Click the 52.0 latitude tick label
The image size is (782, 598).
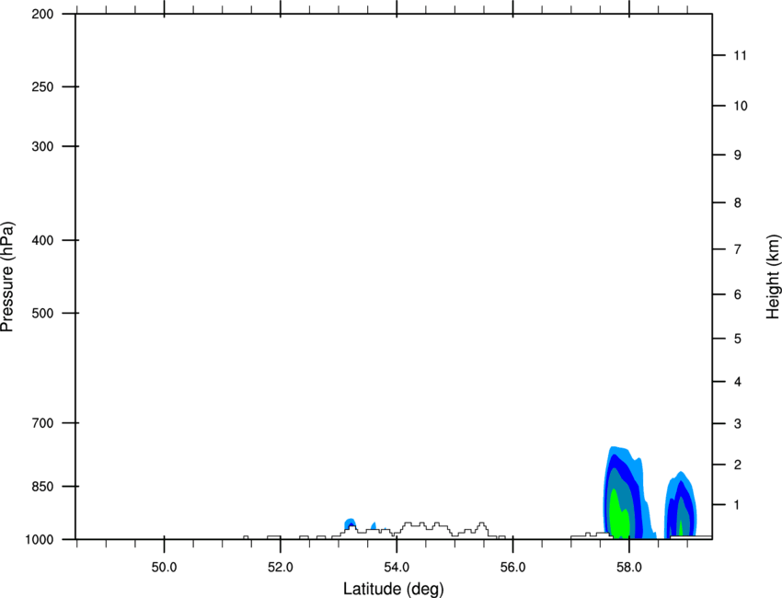click(x=281, y=568)
